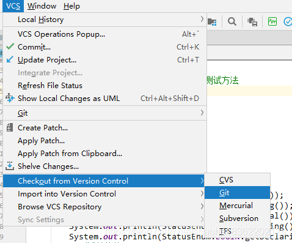Expand Import into Version Control arrow
Screen dimensions: 292x243
pos(202,193)
